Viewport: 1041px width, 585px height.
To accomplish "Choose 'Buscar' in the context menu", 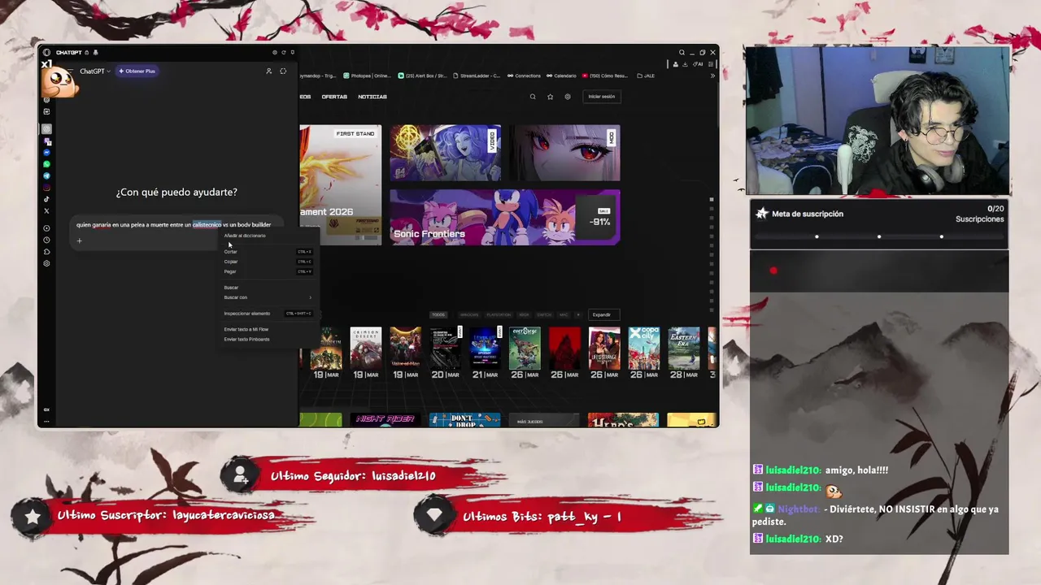I will (x=268, y=288).
